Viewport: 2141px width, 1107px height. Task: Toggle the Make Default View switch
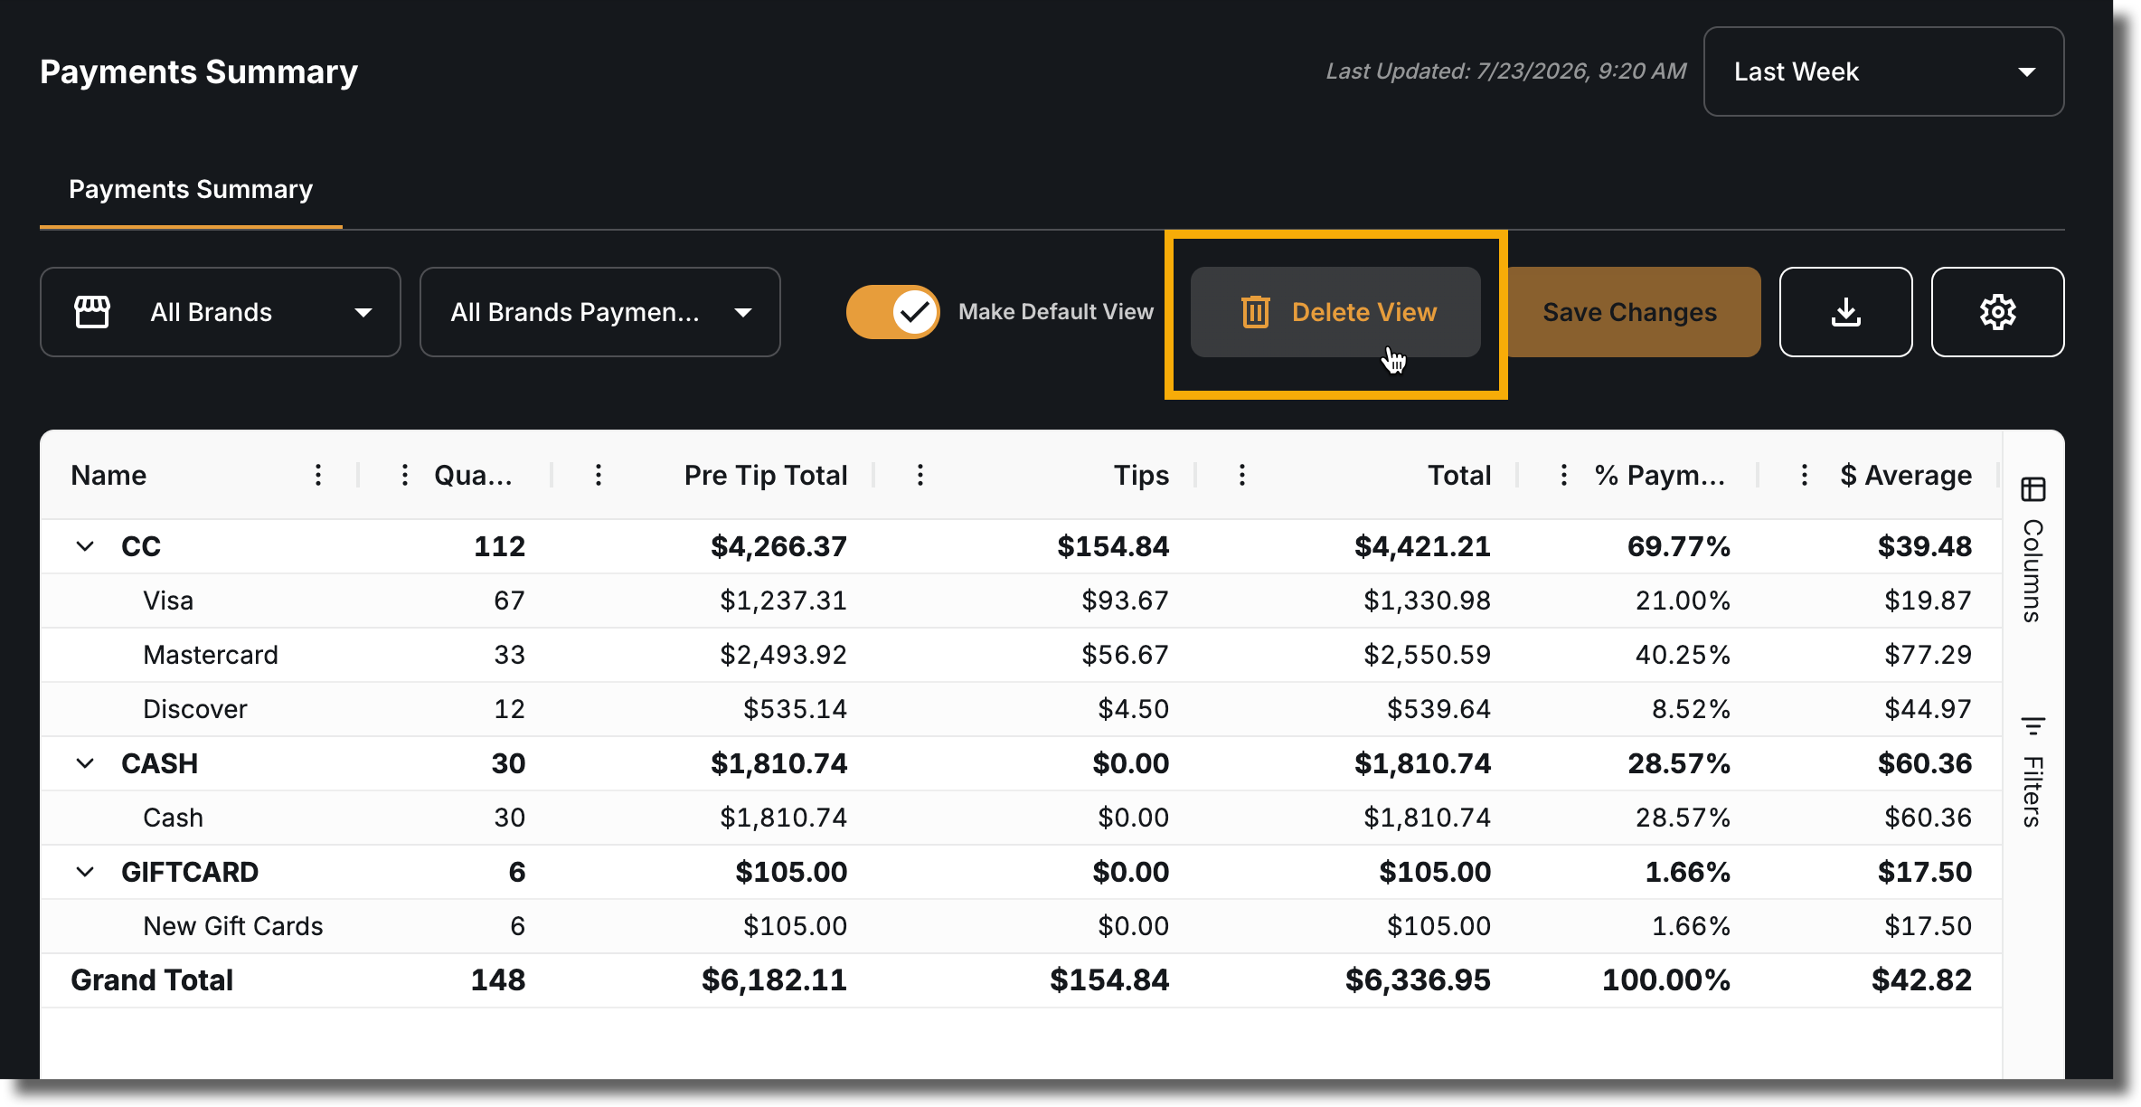892,312
